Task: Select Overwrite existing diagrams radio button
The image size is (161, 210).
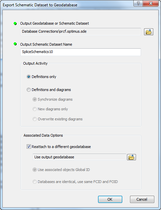Action: coord(35,119)
